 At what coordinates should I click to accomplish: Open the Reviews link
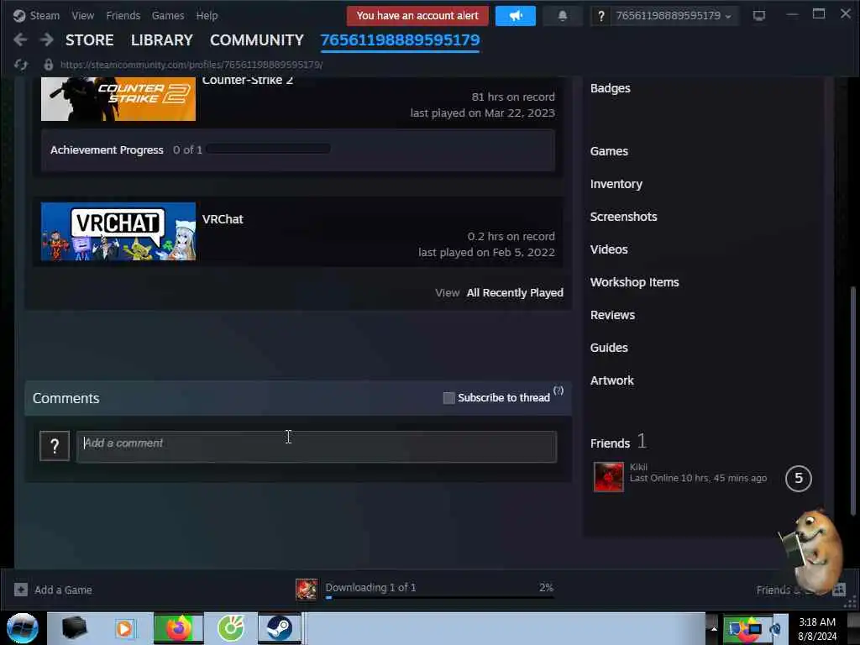pyautogui.click(x=612, y=316)
